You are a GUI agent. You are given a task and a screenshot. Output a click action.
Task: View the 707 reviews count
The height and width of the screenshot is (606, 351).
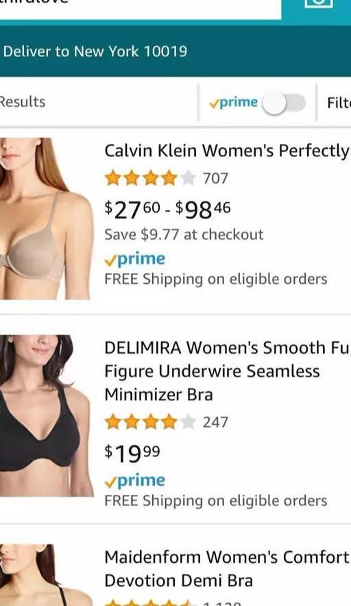coord(215,178)
